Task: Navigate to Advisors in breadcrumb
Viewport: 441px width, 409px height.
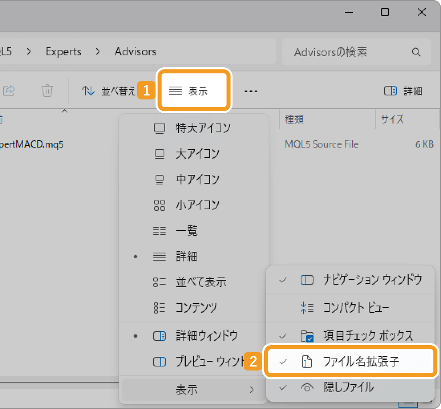Action: [136, 52]
